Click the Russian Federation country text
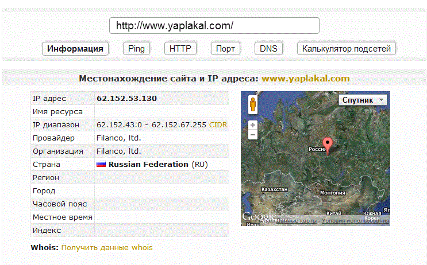Image resolution: width=427 pixels, height=265 pixels. click(148, 165)
